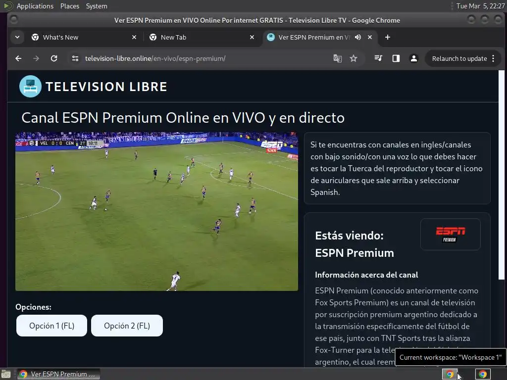Open the Chrome profile icon

click(413, 58)
